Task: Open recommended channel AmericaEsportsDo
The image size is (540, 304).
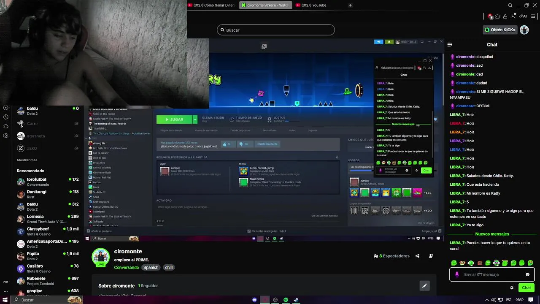Action: (x=47, y=244)
